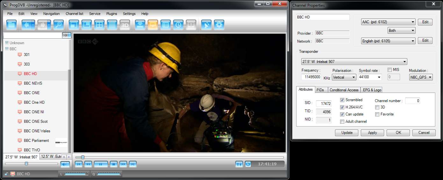Open the Channel list menu
The width and height of the screenshot is (443, 180).
click(75, 14)
